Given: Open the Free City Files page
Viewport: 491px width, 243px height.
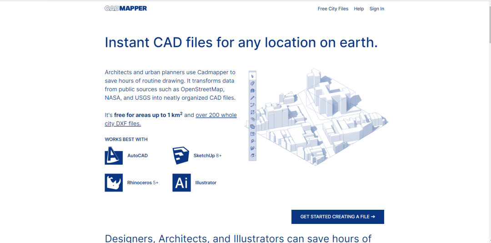Looking at the screenshot, I should (x=333, y=9).
